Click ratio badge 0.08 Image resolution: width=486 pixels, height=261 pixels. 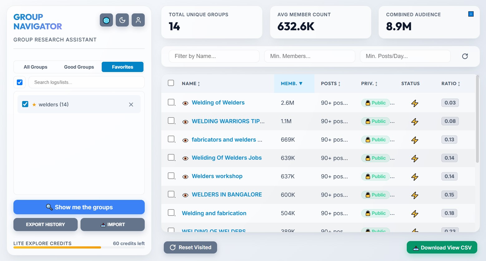click(x=450, y=121)
